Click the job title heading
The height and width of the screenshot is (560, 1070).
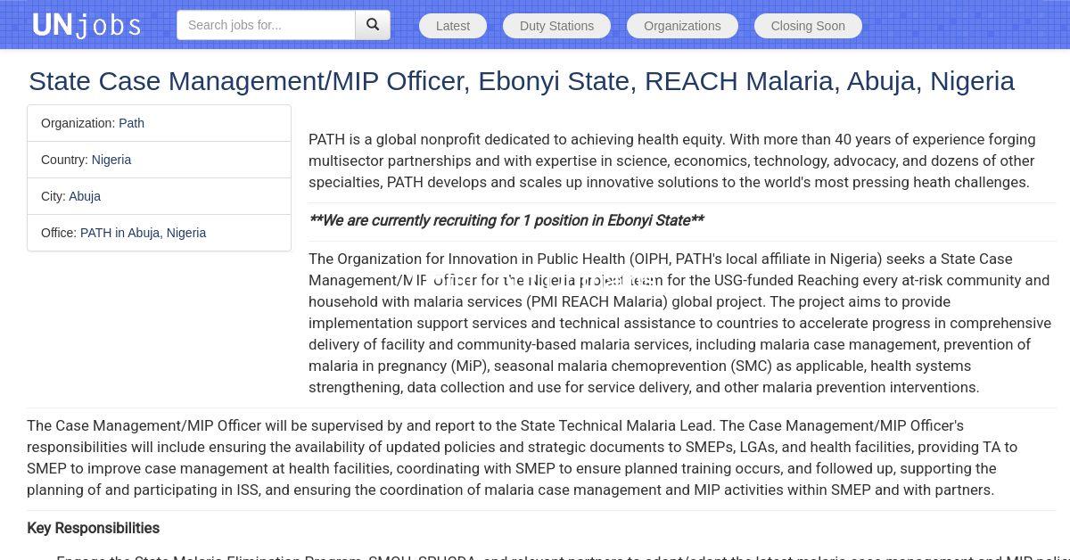(521, 81)
